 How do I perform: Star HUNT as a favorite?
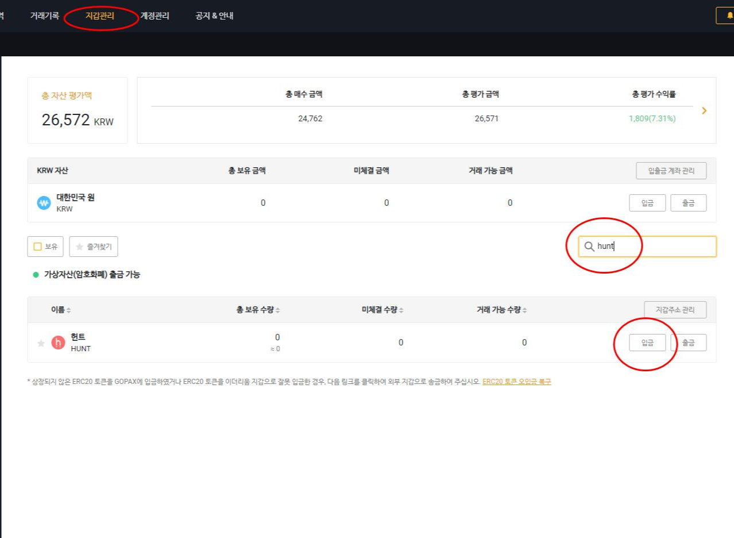coord(41,343)
